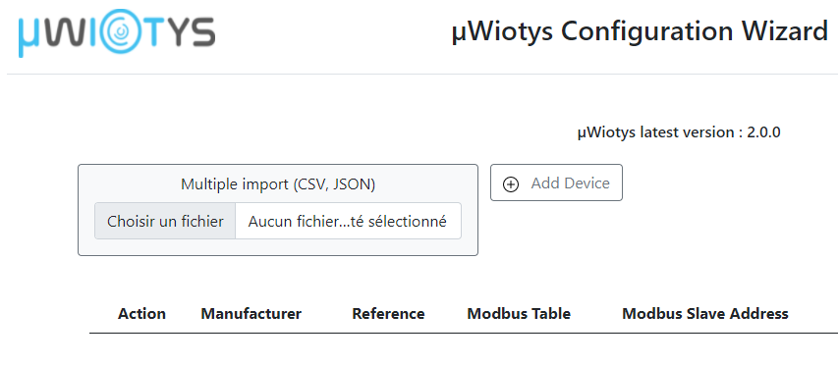838x365 pixels.
Task: Click the Reference column header
Action: click(x=388, y=314)
